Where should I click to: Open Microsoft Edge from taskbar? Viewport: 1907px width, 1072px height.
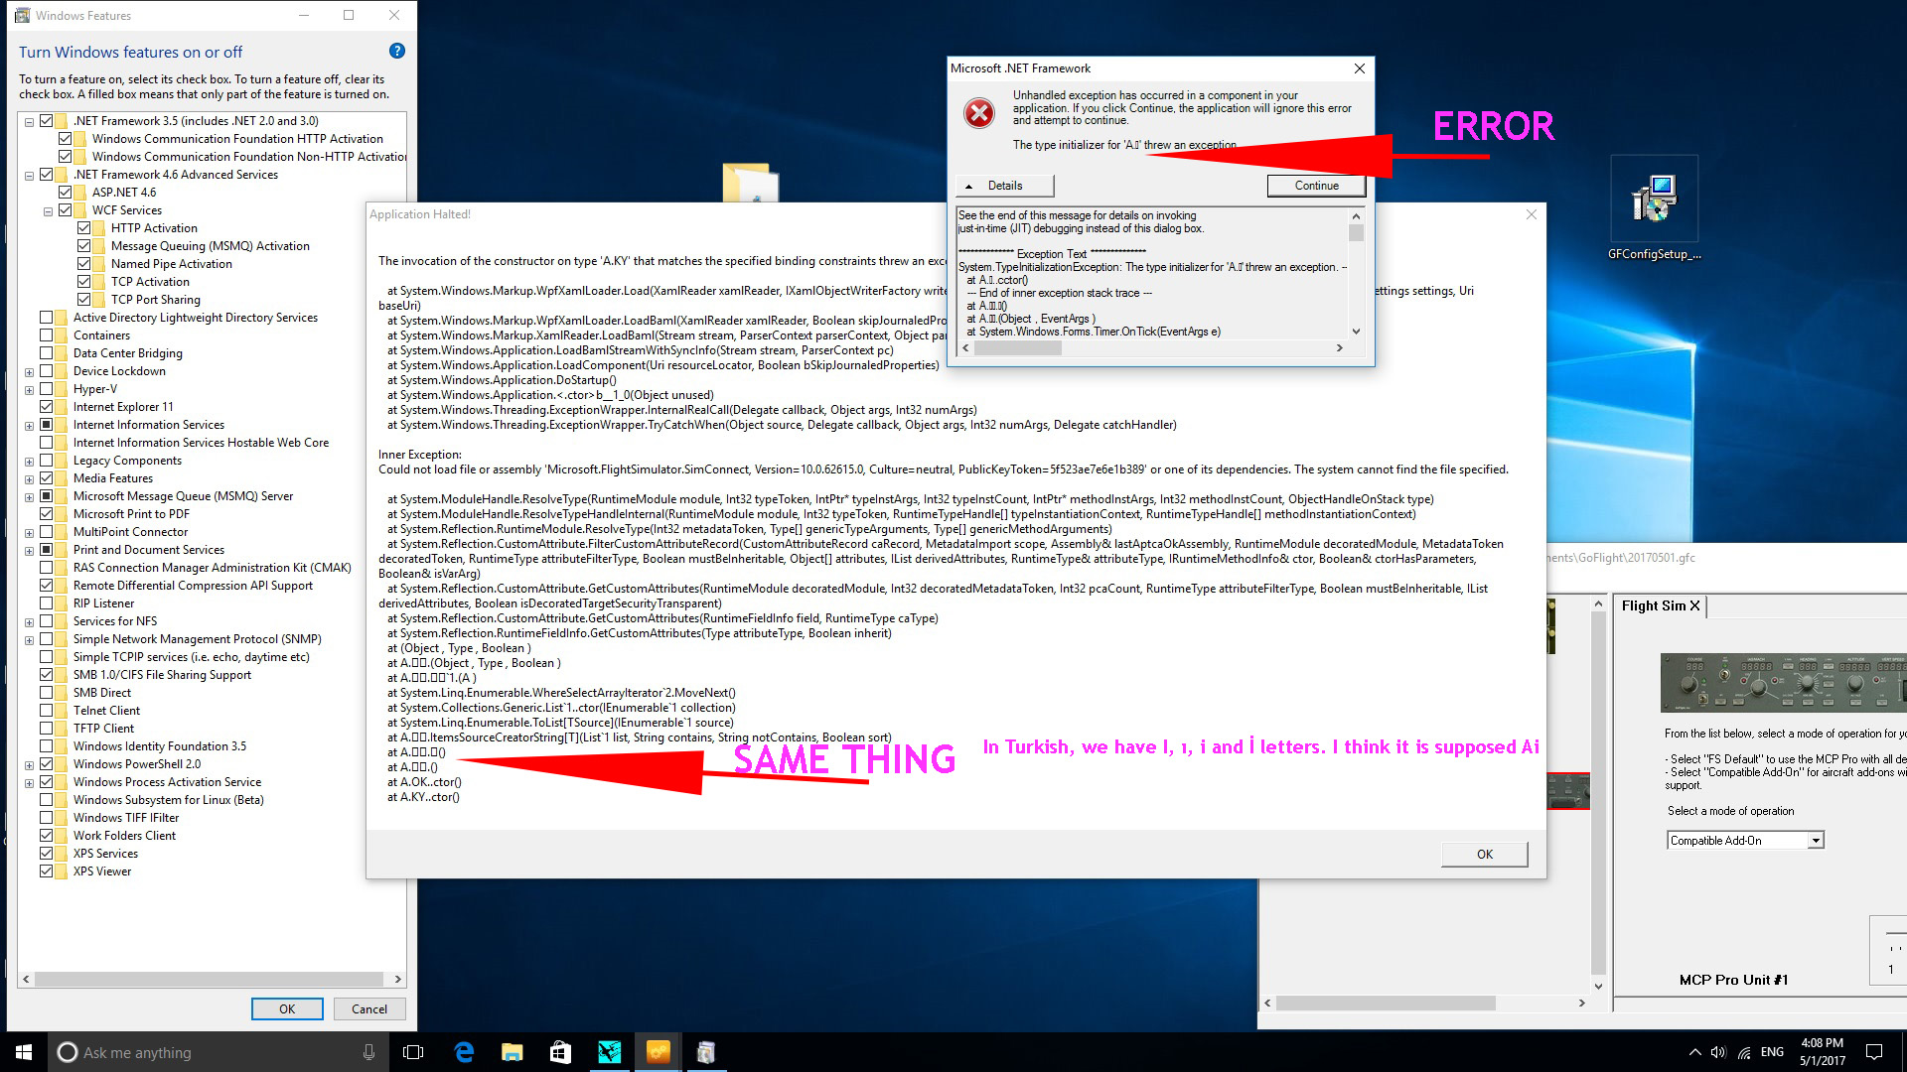click(464, 1052)
